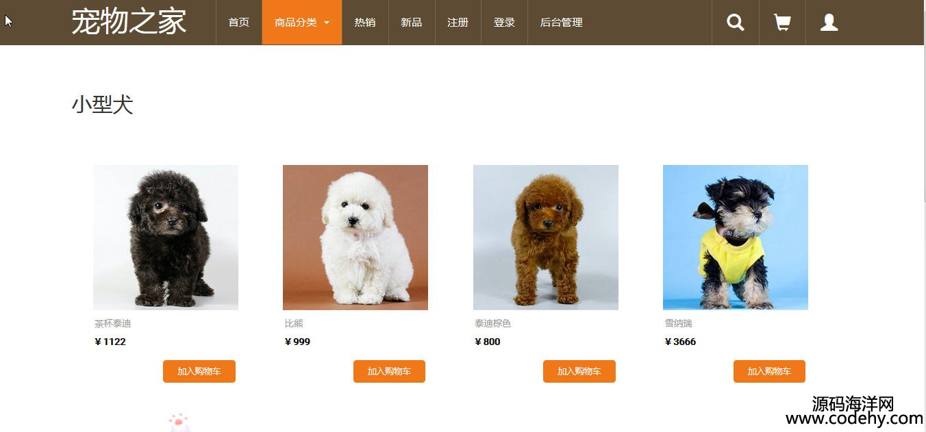Open the 登录 page
Image resolution: width=926 pixels, height=432 pixels.
[x=505, y=23]
